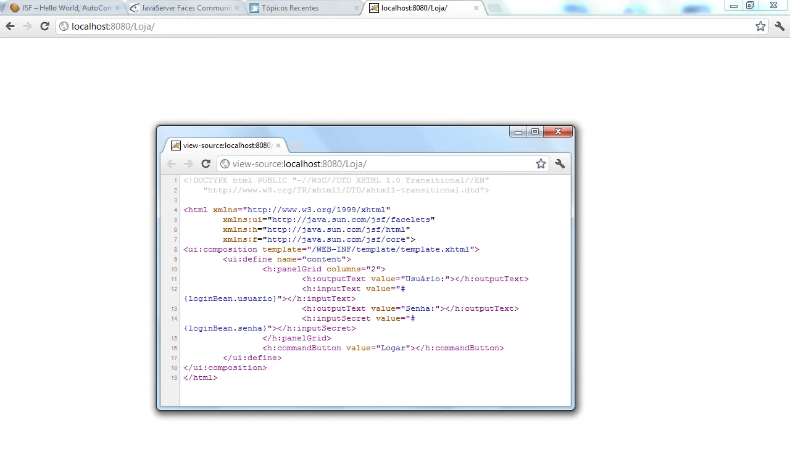This screenshot has height=465, width=790.
Task: Close the view-source tab in the small window
Action: [278, 146]
